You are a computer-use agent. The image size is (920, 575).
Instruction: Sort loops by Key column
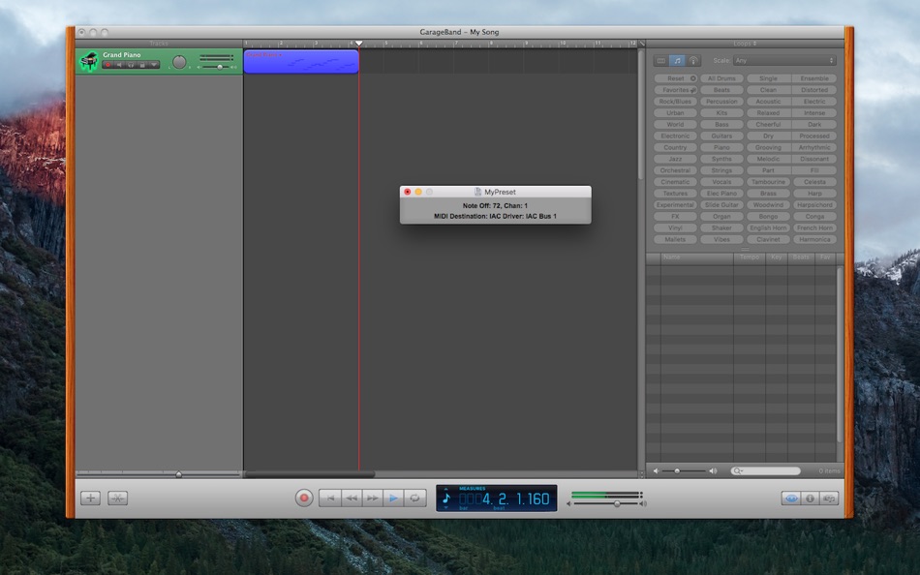coord(777,257)
